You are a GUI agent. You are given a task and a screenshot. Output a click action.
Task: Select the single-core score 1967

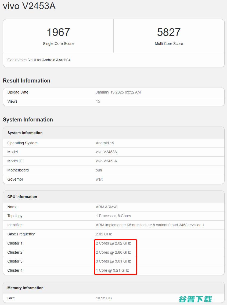click(x=58, y=32)
